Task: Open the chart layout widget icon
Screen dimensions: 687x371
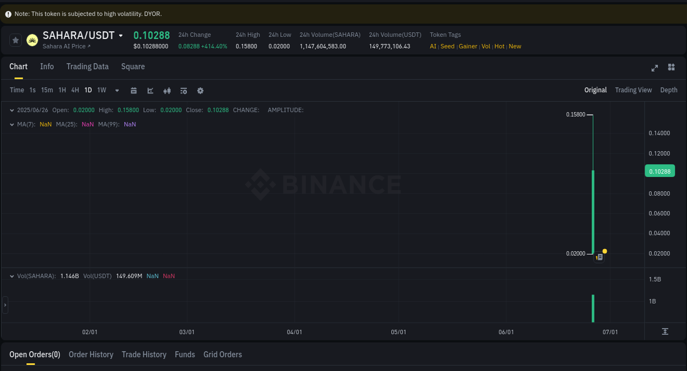Action: pos(671,68)
